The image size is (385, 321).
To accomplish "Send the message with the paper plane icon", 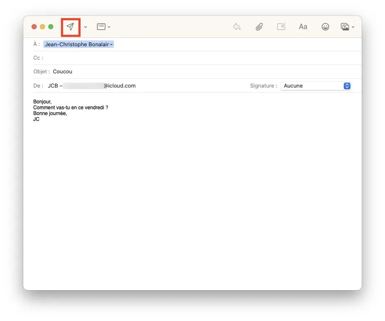I will coord(70,26).
